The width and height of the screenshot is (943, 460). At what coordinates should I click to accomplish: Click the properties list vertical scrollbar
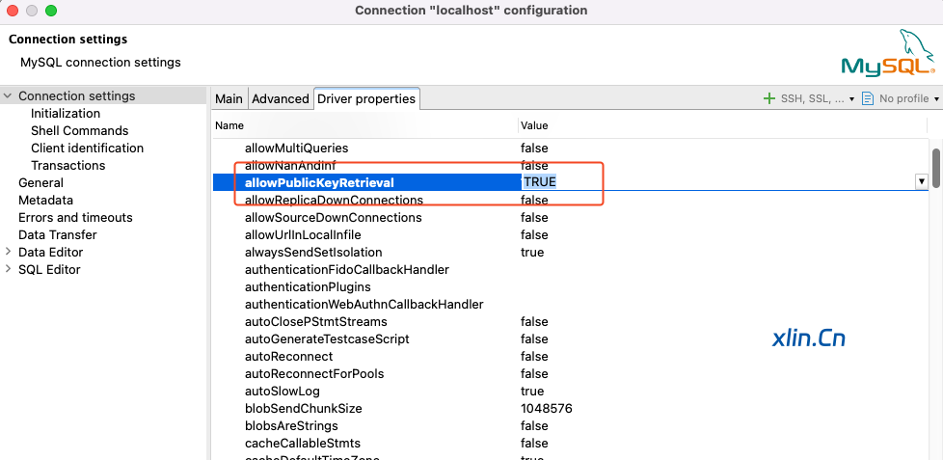[x=935, y=169]
